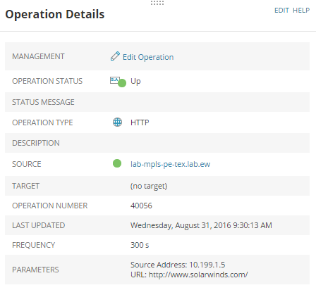Click the HTTP globe icon
This screenshot has height=290, width=316.
pos(117,122)
